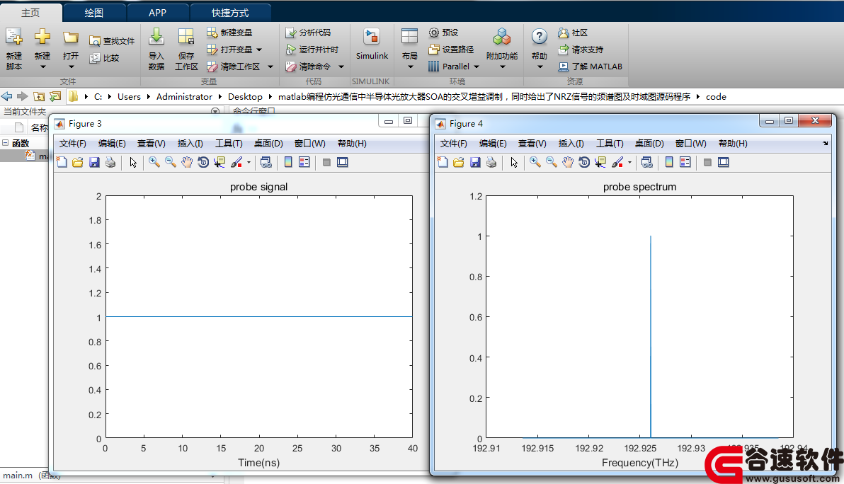Expand the 布局 layout dropdown
This screenshot has height=484, width=844.
tap(410, 67)
